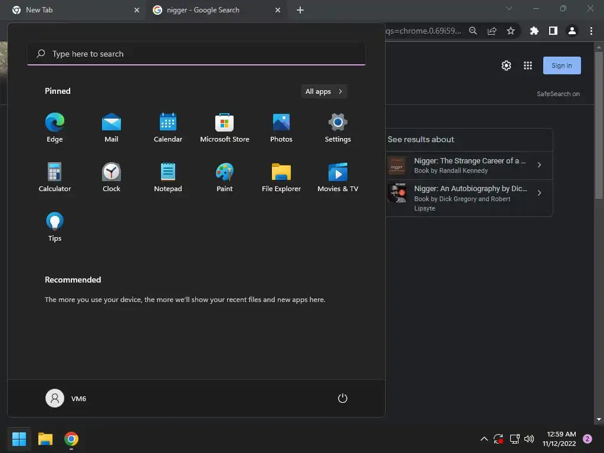The height and width of the screenshot is (453, 604).
Task: Click the Type here to search box
Action: click(196, 54)
